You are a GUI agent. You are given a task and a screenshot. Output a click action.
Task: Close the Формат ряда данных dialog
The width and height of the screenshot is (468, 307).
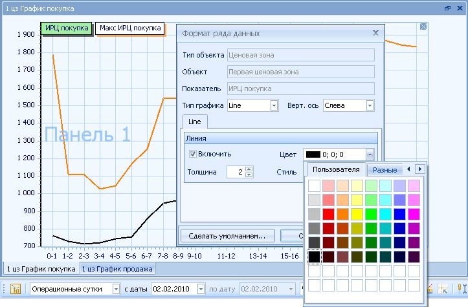[x=375, y=32]
